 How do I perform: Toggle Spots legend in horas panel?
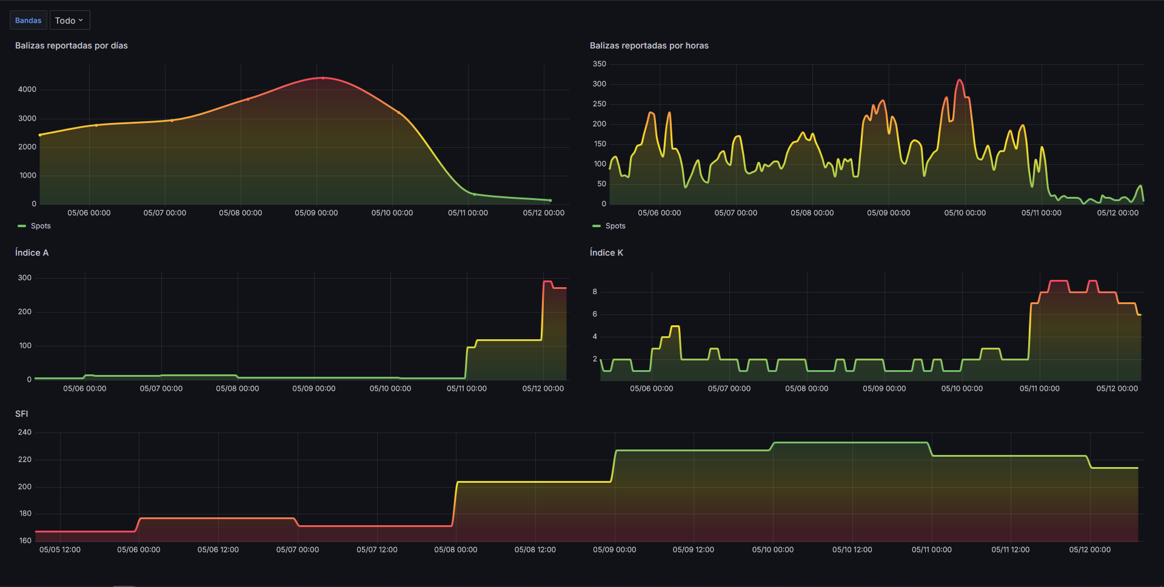[x=615, y=226]
